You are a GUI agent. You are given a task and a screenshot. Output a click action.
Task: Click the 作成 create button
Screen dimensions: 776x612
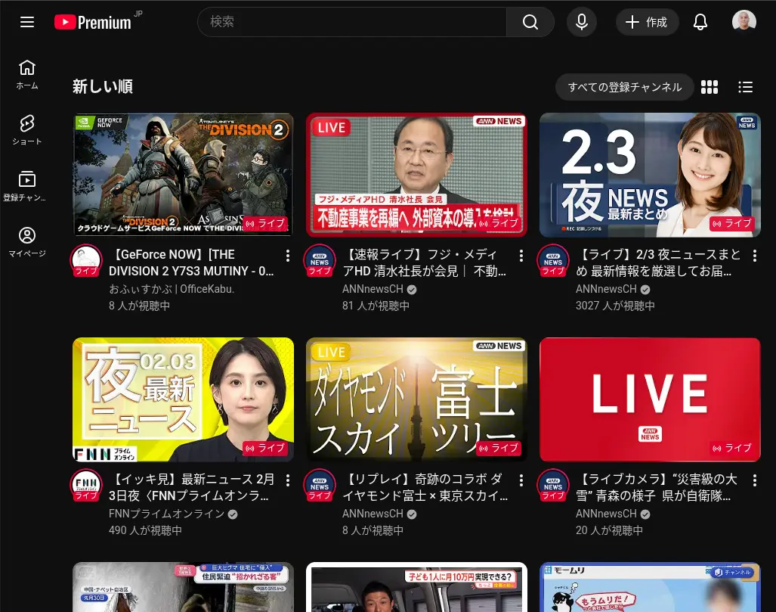[x=647, y=22]
